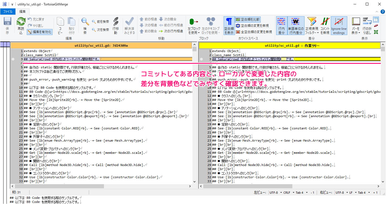This screenshot has width=386, height=204.
Task: Toggle コメントを無視
Action: tap(325, 26)
